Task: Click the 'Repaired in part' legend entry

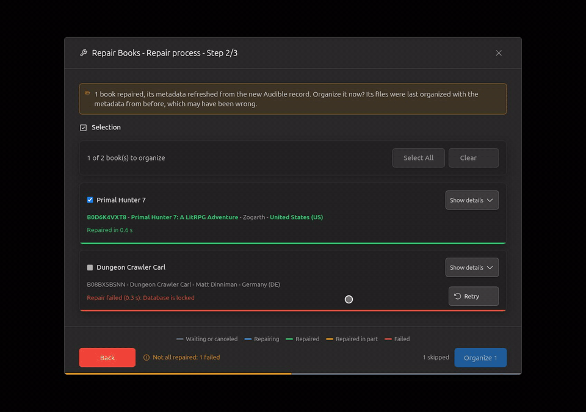Action: (x=352, y=339)
